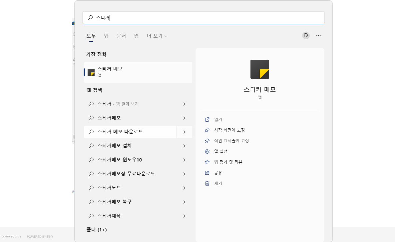
Task: Expand the 스티커메모 윈도우10 chevron
Action: tap(185, 160)
